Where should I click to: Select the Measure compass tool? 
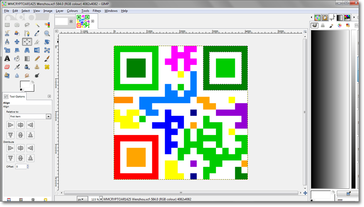click(x=7, y=42)
